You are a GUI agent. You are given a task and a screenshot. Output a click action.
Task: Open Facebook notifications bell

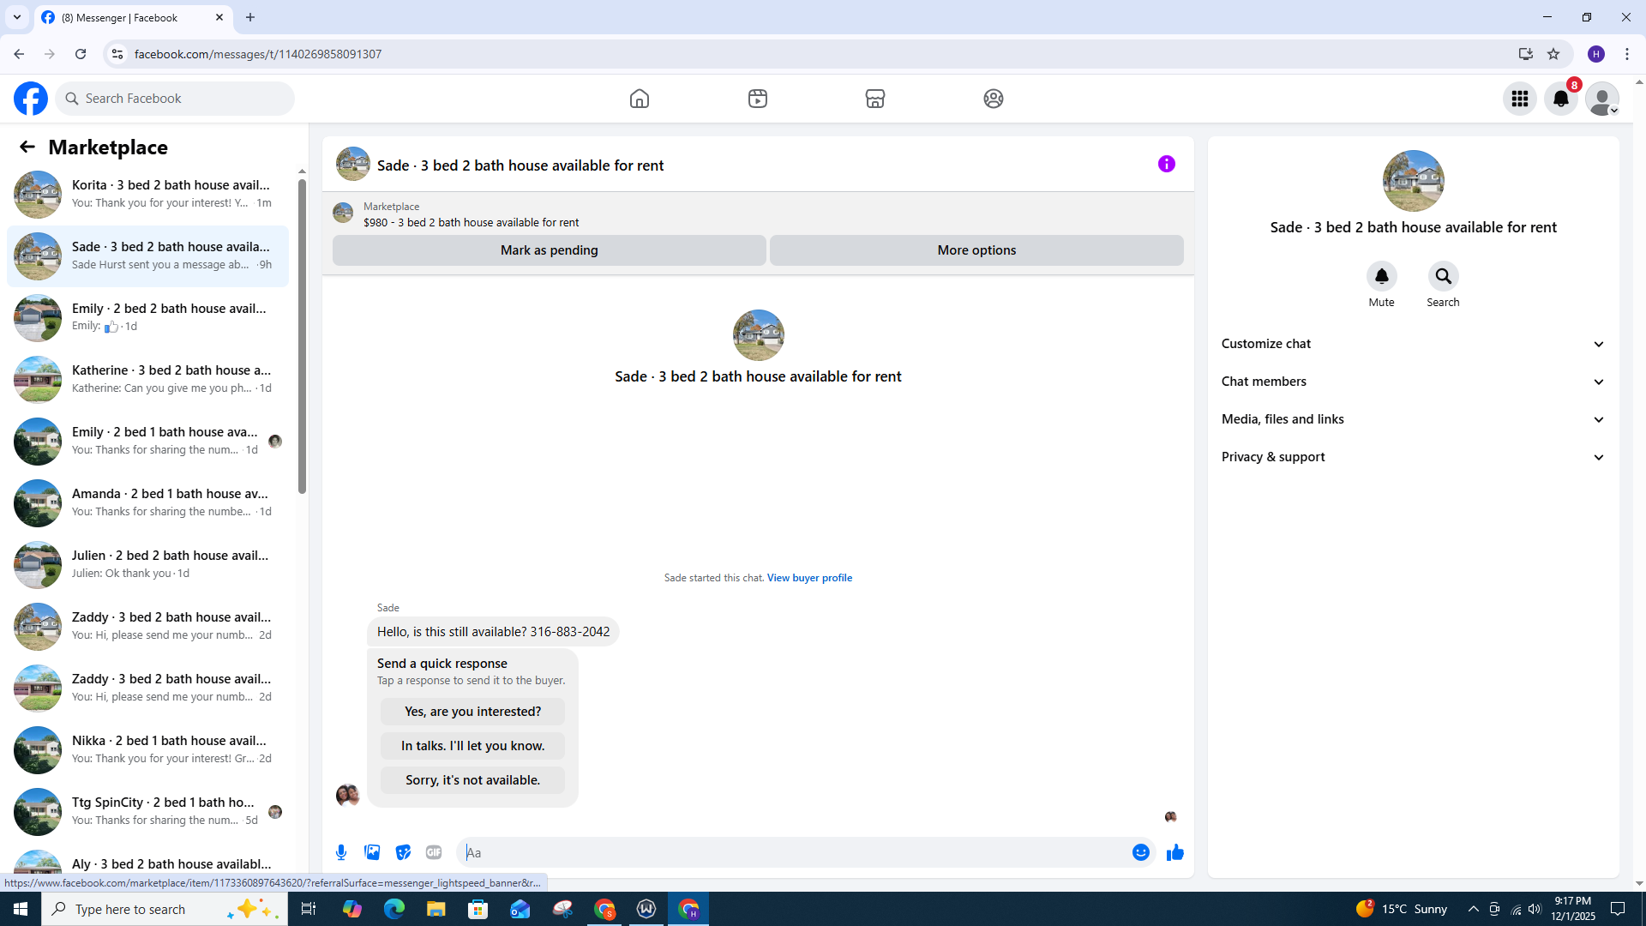(x=1560, y=99)
